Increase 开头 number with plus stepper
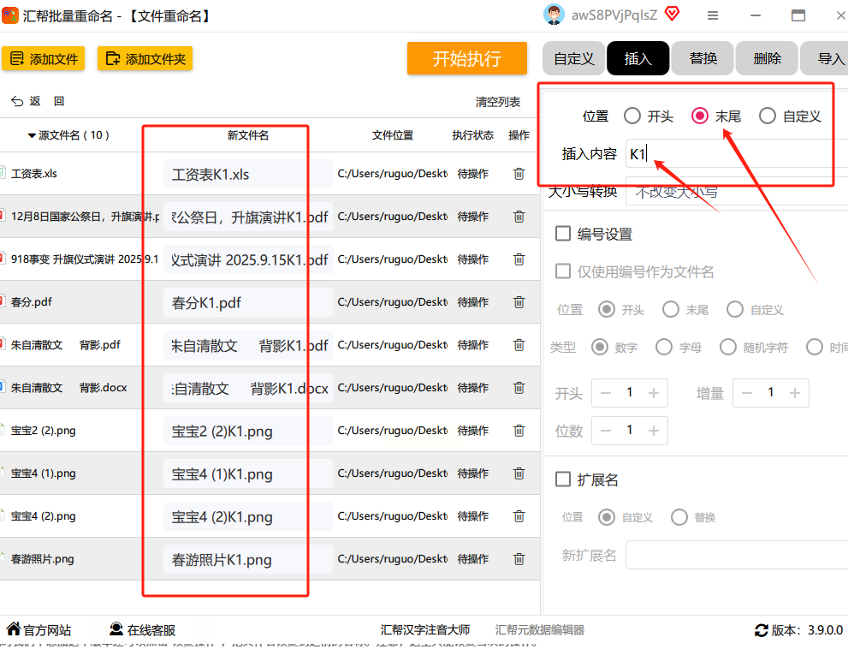Screen dimensions: 848x649 point(653,392)
